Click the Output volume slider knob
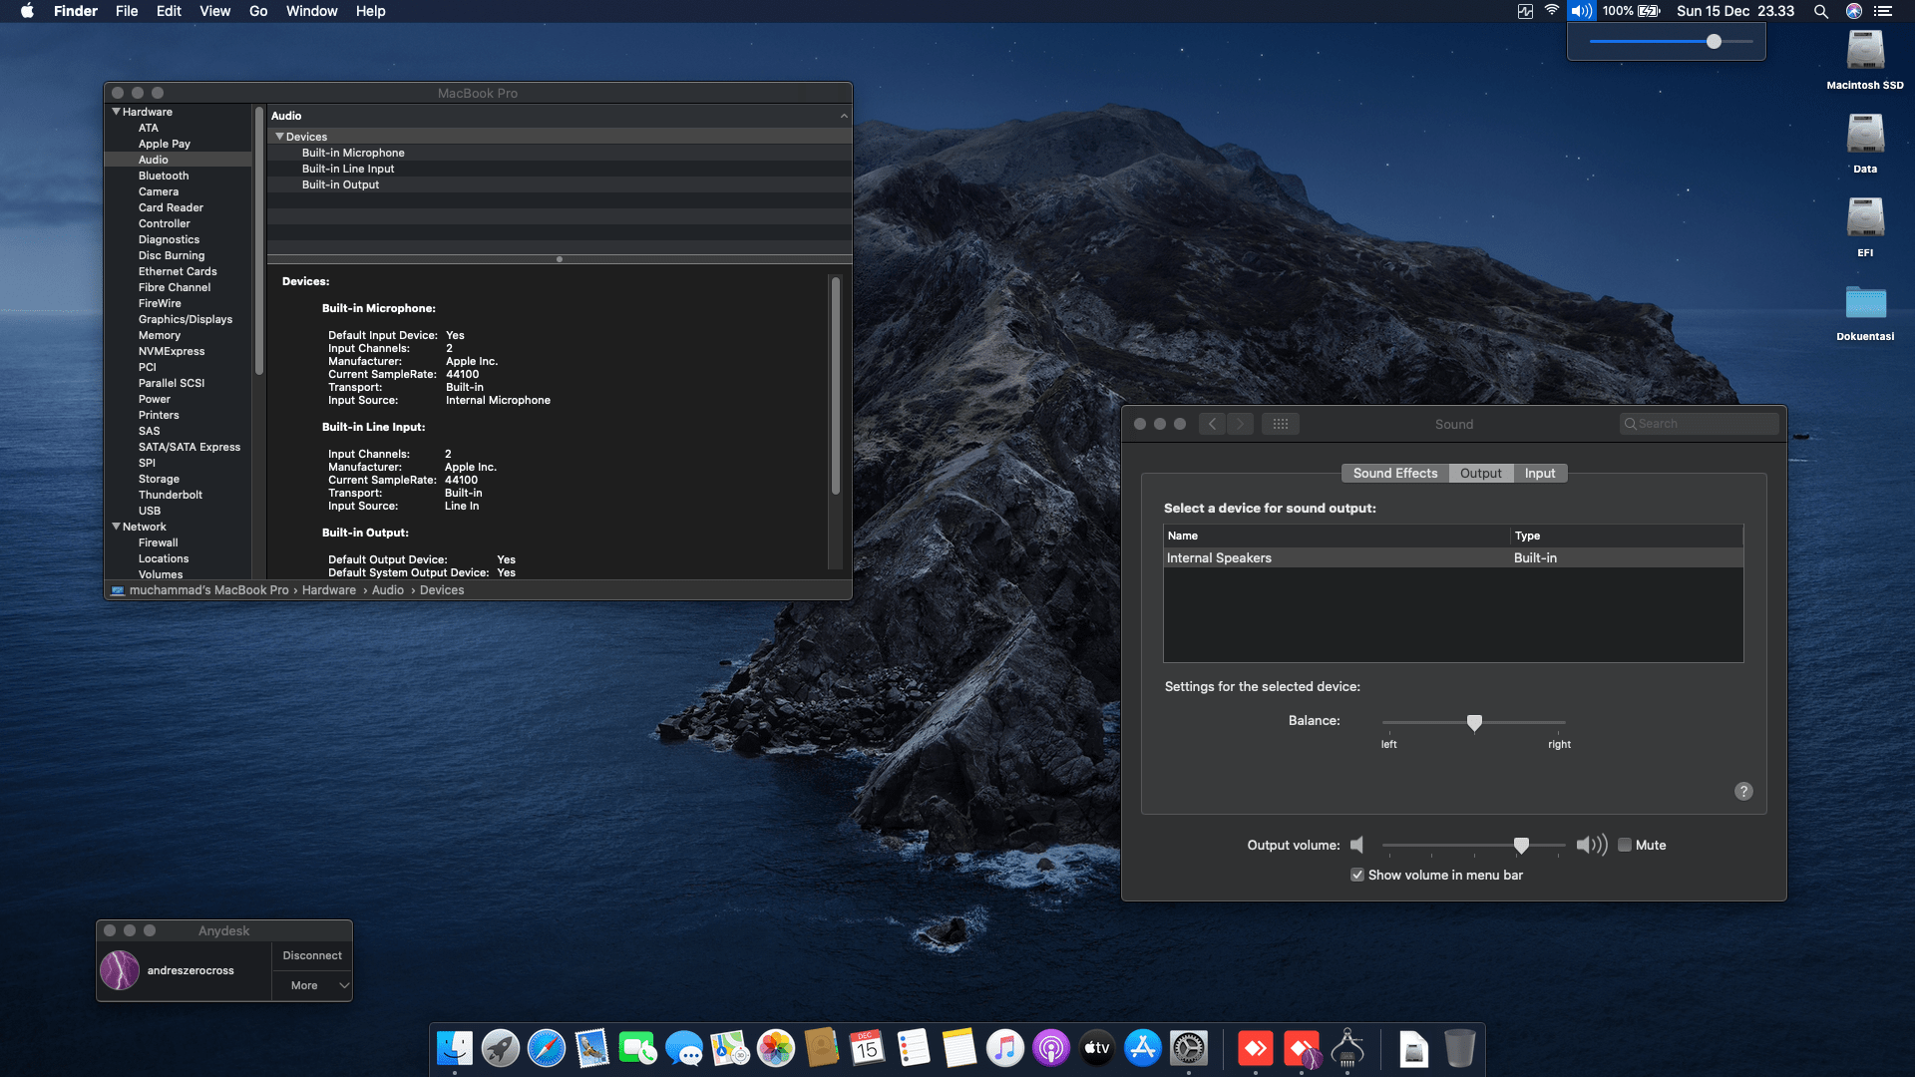This screenshot has height=1077, width=1915. [1521, 846]
